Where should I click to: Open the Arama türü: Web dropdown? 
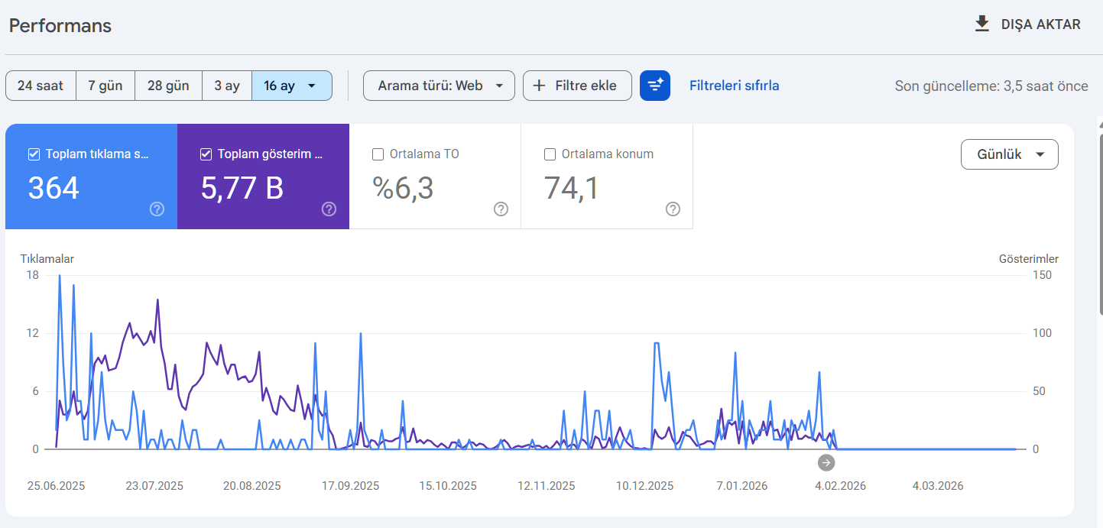click(439, 86)
